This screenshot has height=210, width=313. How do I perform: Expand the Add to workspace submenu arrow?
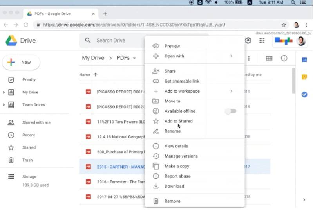tap(231, 91)
